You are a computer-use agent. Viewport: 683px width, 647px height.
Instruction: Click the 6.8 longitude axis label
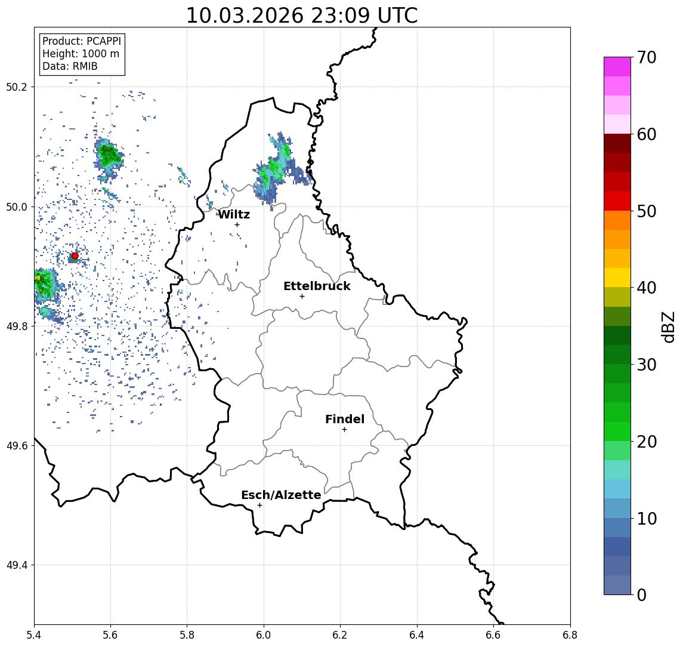570,635
